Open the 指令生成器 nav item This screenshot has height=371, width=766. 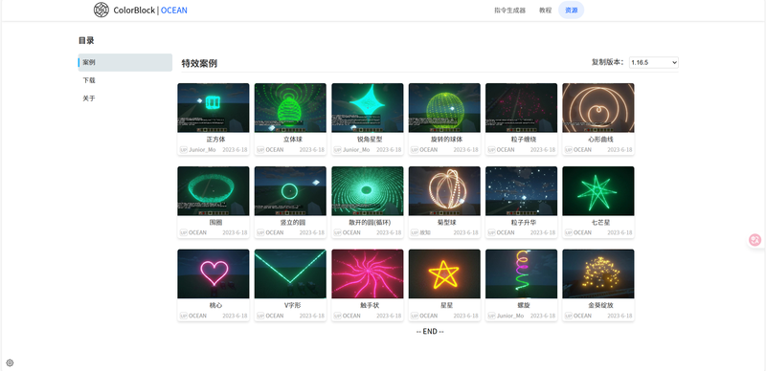click(510, 11)
